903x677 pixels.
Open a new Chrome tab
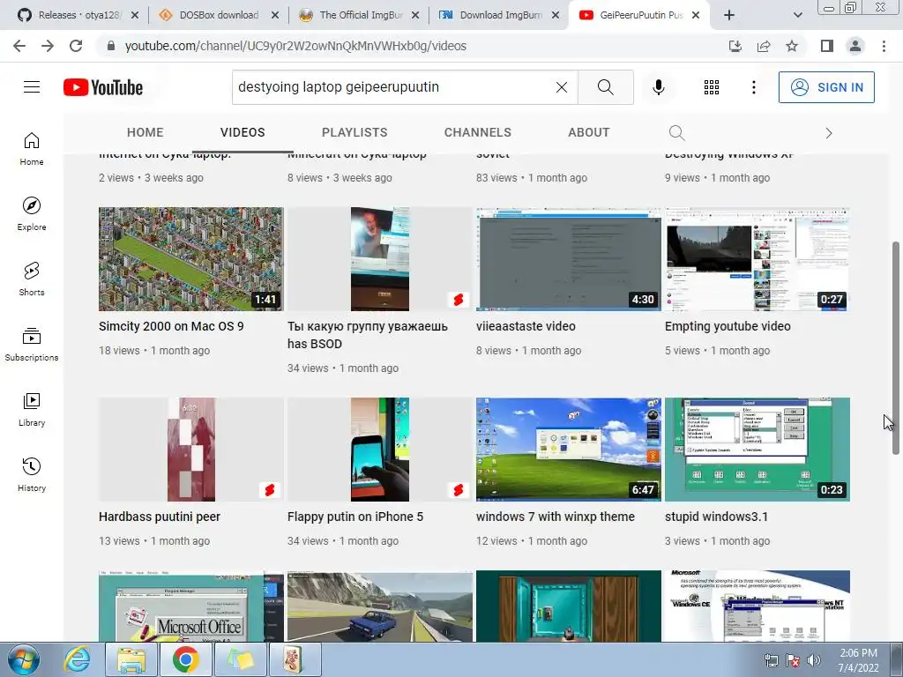coord(729,15)
